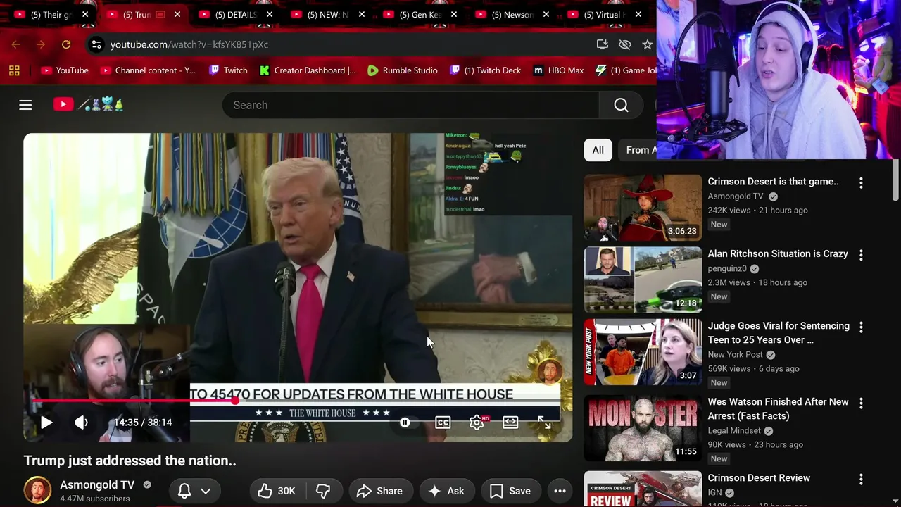Open the Rumble Studio bookmark
This screenshot has height=507, width=901.
coord(403,70)
